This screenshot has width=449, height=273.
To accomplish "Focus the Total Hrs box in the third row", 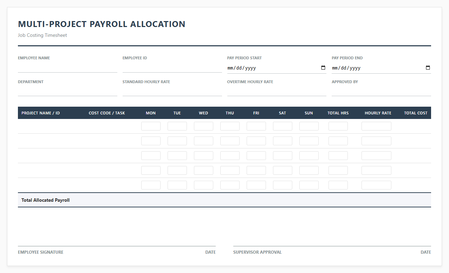I will coord(338,156).
